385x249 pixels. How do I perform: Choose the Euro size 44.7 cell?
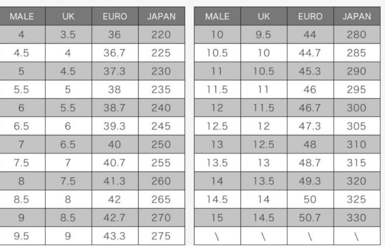310,53
